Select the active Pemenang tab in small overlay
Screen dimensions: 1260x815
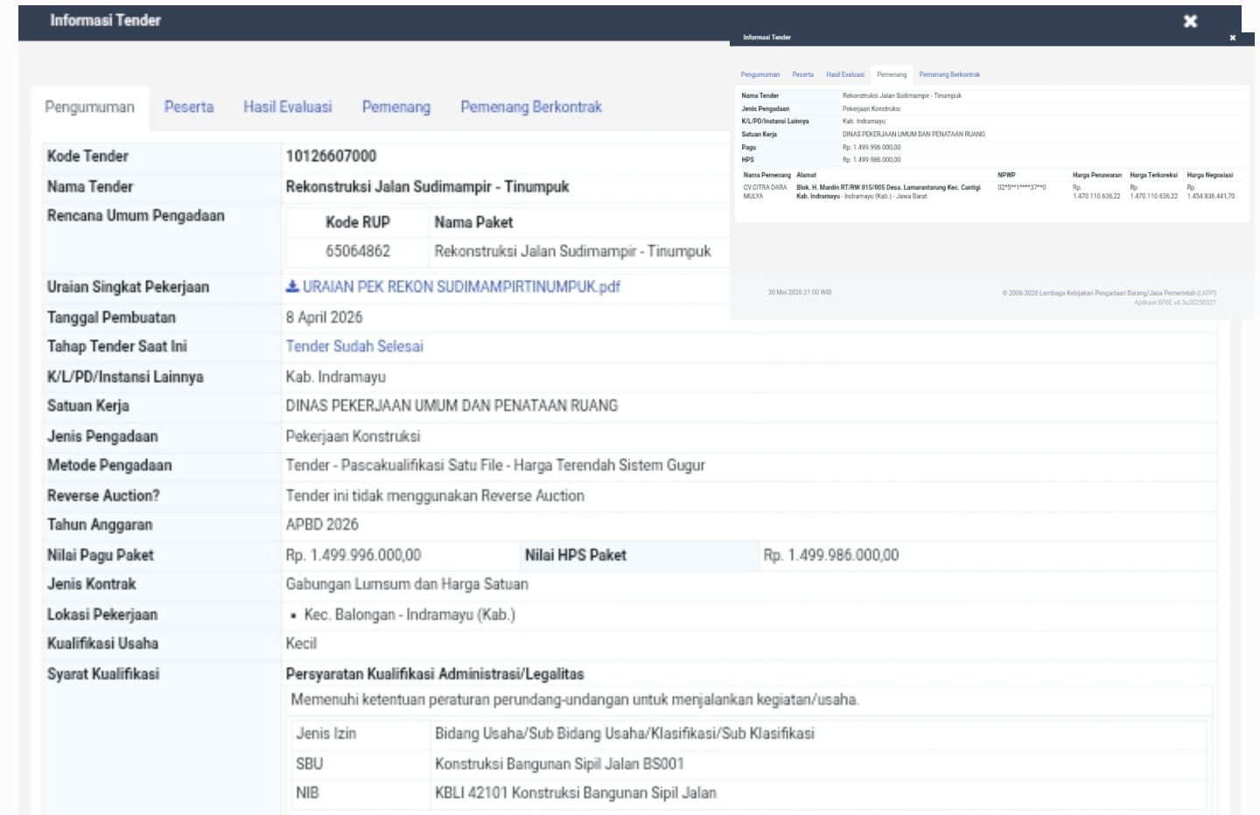(x=892, y=74)
